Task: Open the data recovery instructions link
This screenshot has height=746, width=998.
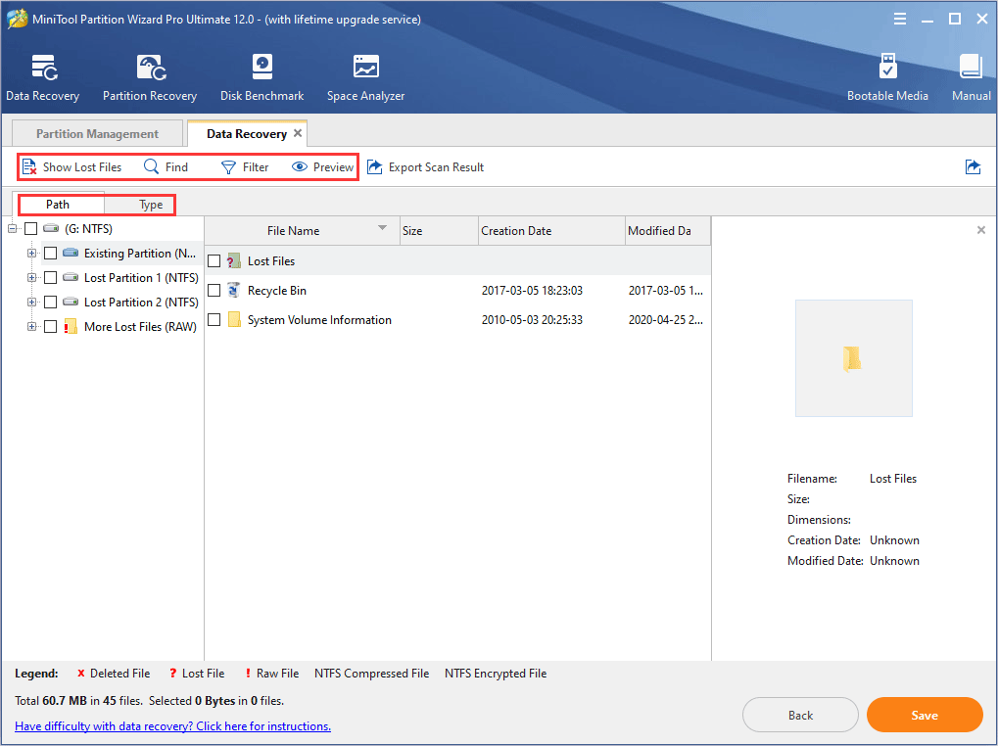Action: point(173,725)
